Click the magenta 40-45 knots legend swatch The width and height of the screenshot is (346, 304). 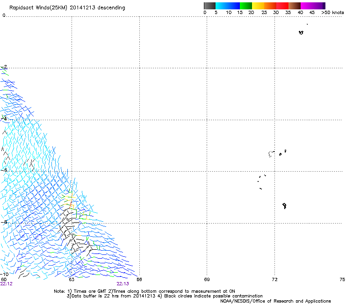(307, 6)
